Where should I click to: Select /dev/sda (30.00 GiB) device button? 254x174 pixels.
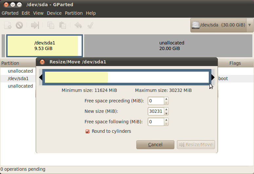click(x=219, y=25)
